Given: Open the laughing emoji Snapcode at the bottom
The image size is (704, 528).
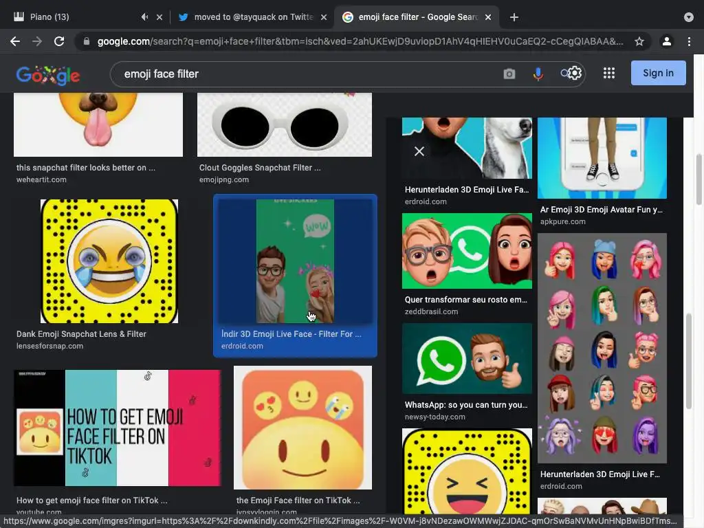Looking at the screenshot, I should [467, 471].
